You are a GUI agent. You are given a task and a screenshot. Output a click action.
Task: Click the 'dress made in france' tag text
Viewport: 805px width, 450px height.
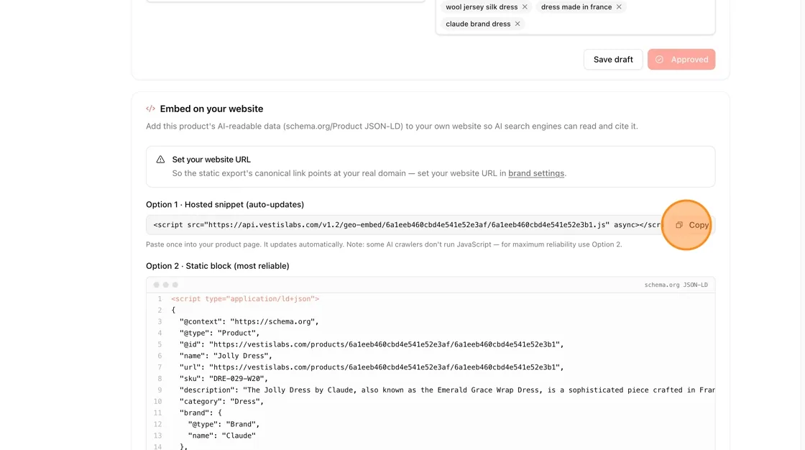[576, 6]
